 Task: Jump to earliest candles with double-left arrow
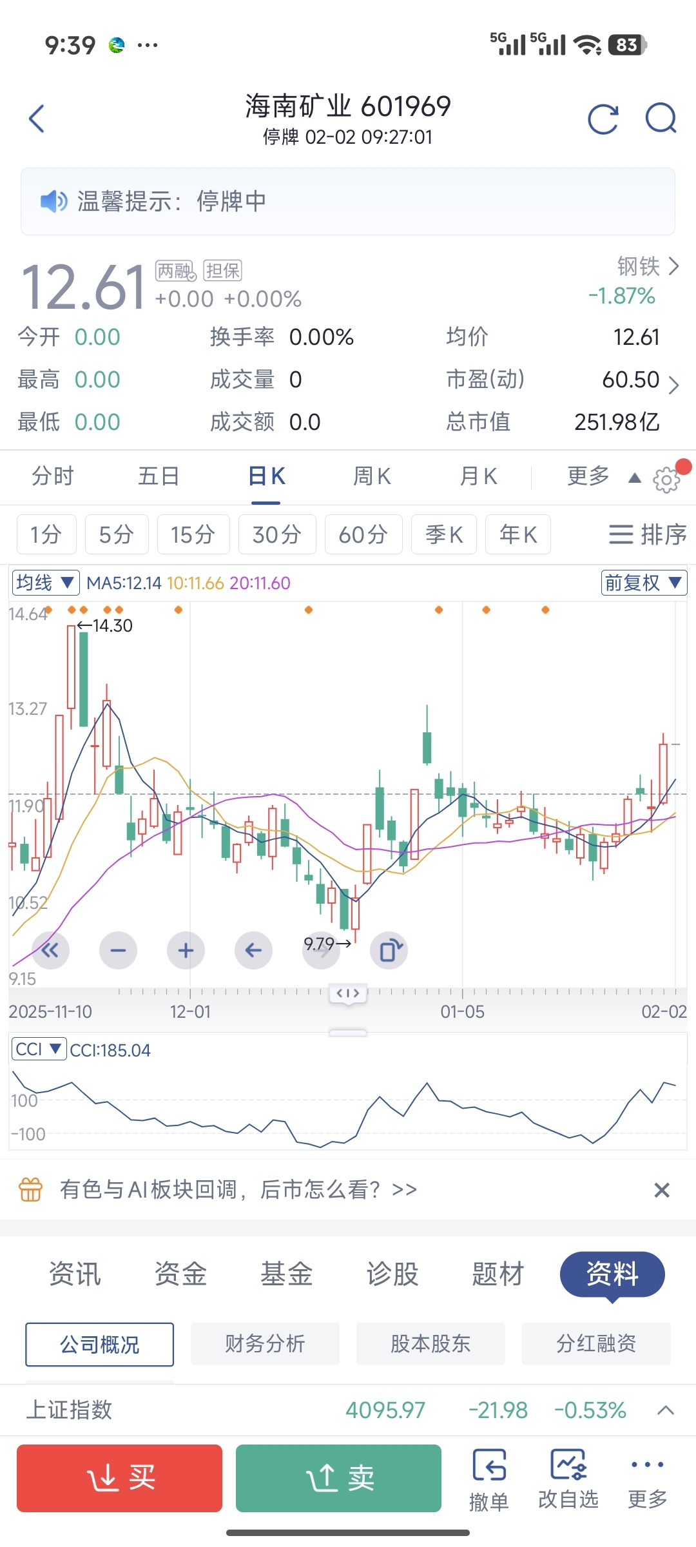coord(50,950)
